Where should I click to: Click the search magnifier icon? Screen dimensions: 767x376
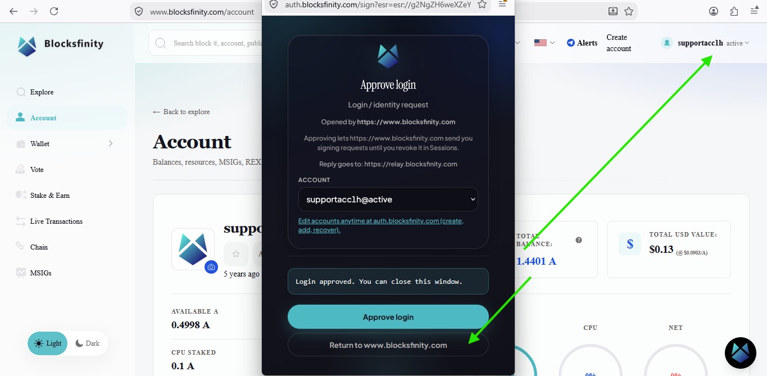161,43
